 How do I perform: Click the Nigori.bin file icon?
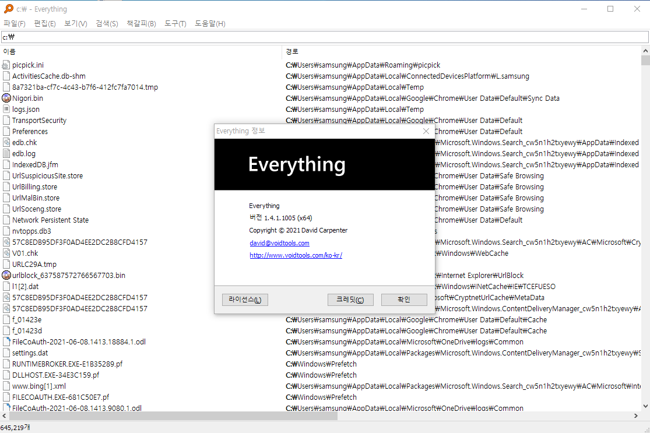tap(6, 98)
